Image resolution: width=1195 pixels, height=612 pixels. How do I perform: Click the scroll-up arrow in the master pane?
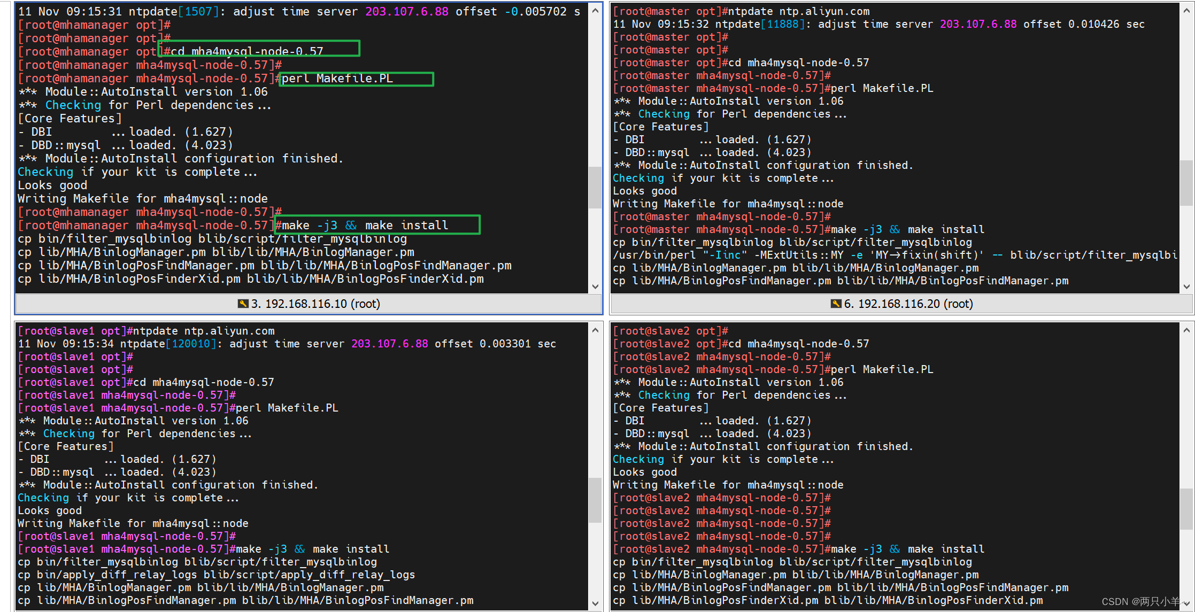coord(1186,10)
